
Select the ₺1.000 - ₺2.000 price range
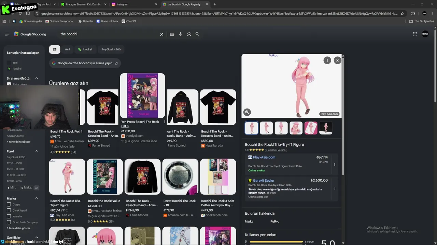16,175
